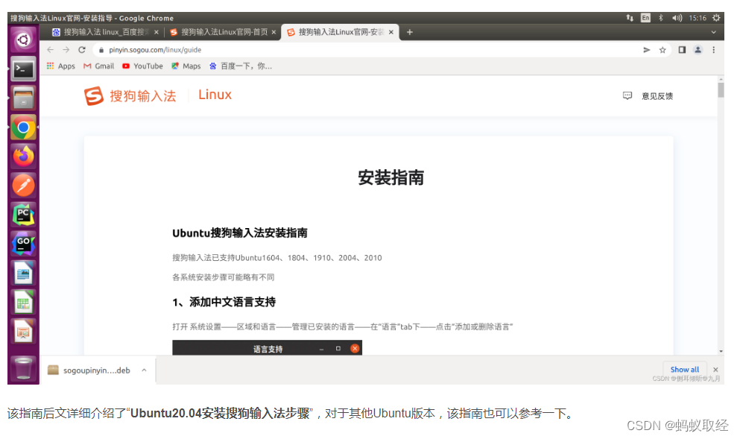Click the 意见反馈 feedback link
This screenshot has width=740, height=439.
pos(656,95)
